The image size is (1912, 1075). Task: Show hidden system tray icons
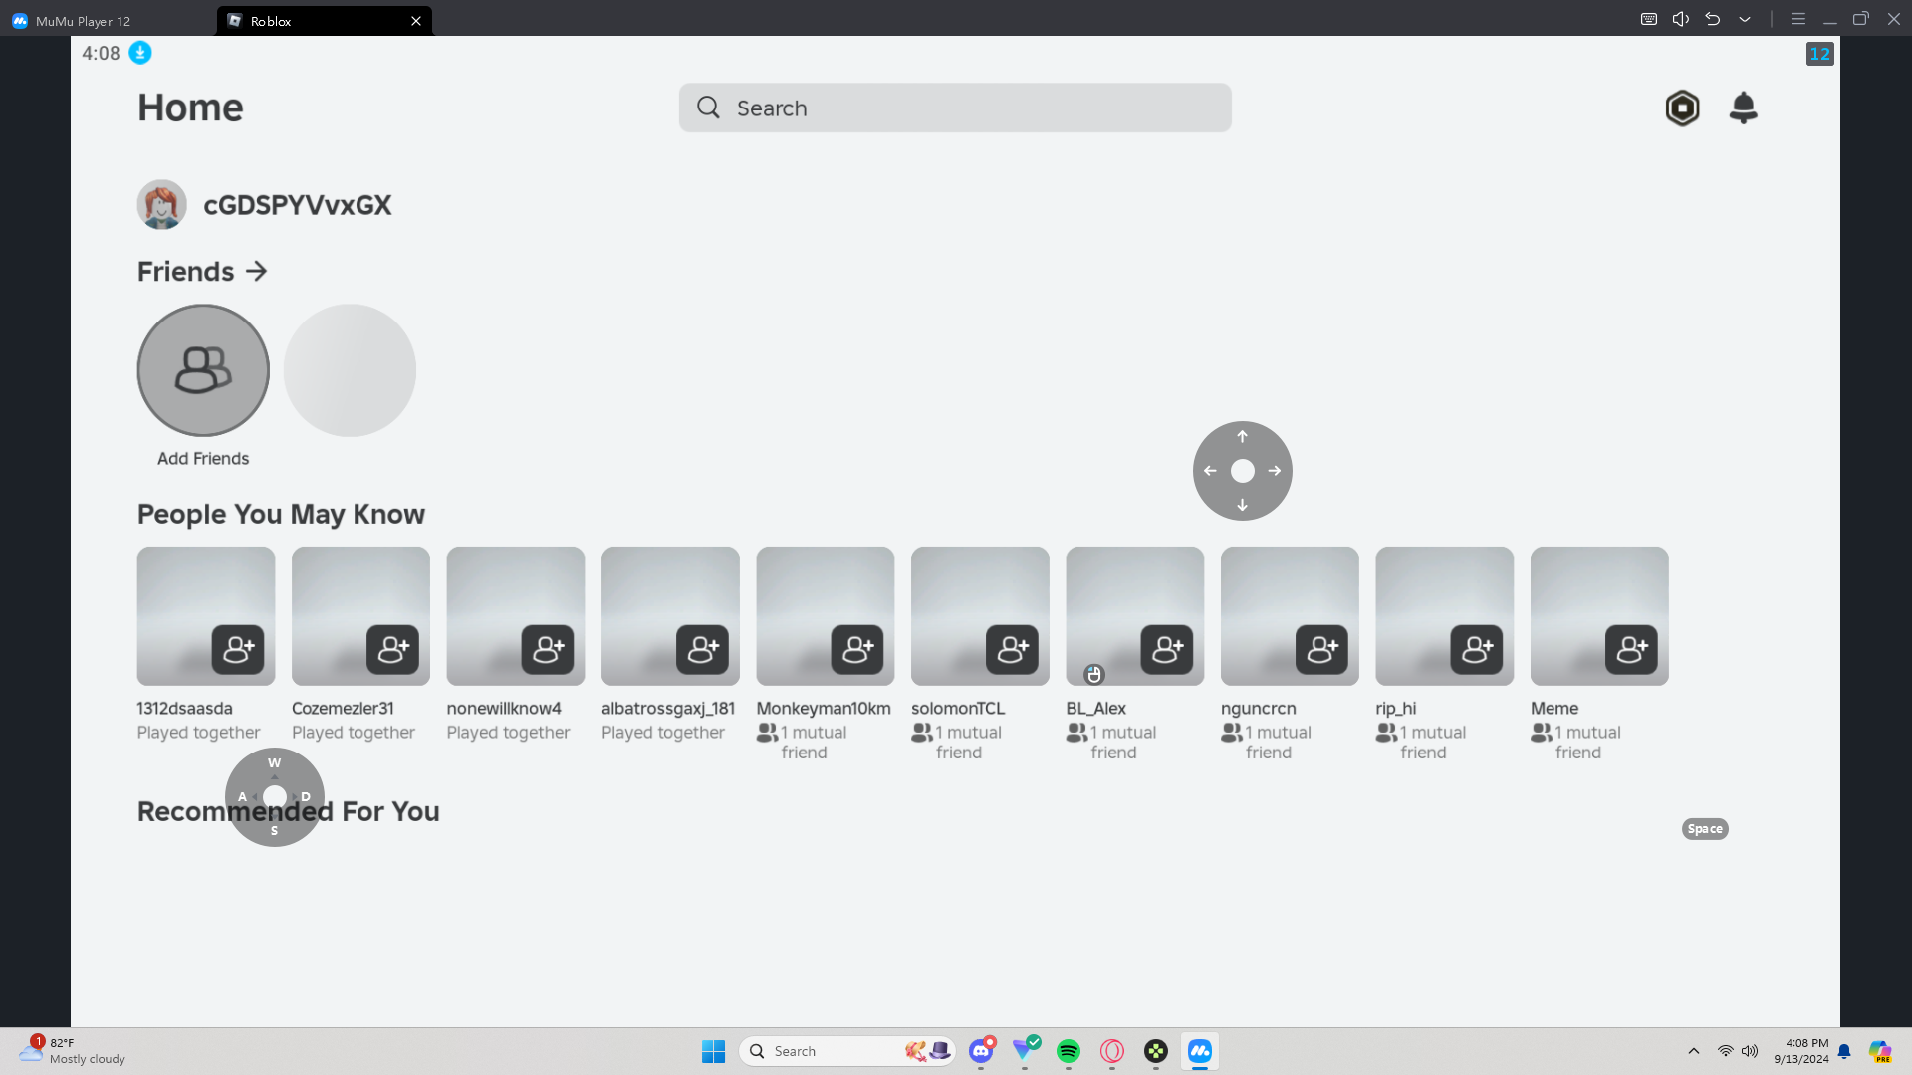[x=1694, y=1051]
